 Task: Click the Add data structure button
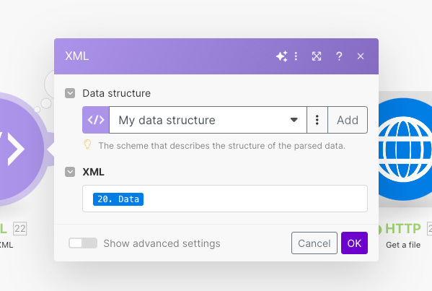(348, 120)
